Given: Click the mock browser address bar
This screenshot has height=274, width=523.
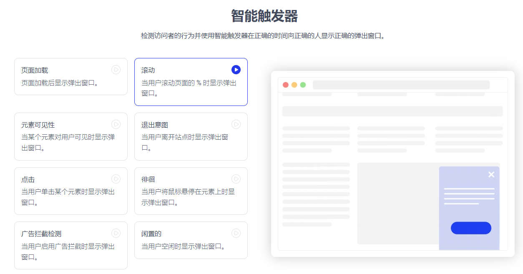Looking at the screenshot, I should point(401,85).
